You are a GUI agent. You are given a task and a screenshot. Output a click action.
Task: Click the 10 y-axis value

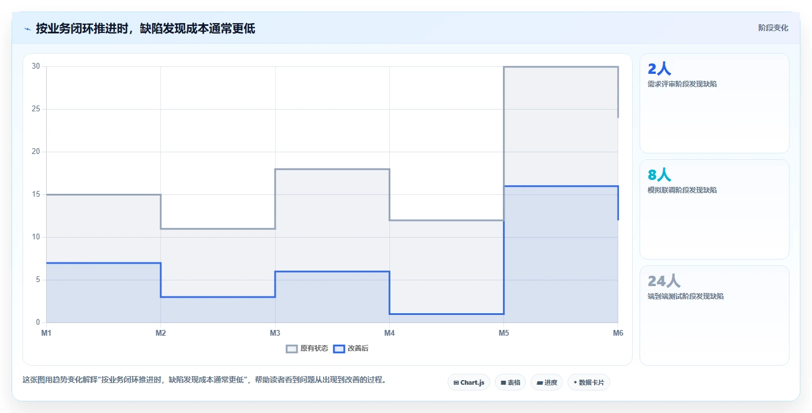36,237
